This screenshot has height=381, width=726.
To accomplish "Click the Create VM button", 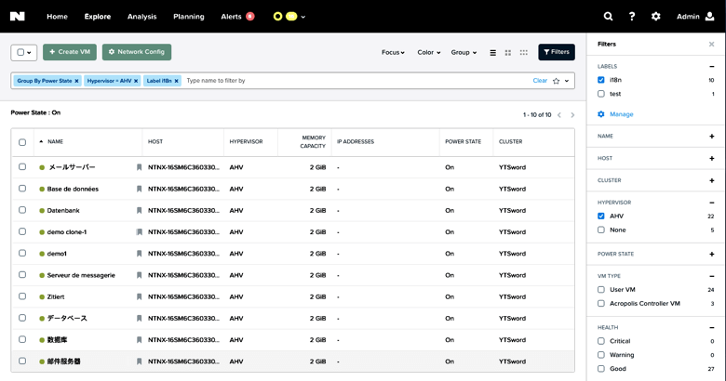I will [x=70, y=52].
